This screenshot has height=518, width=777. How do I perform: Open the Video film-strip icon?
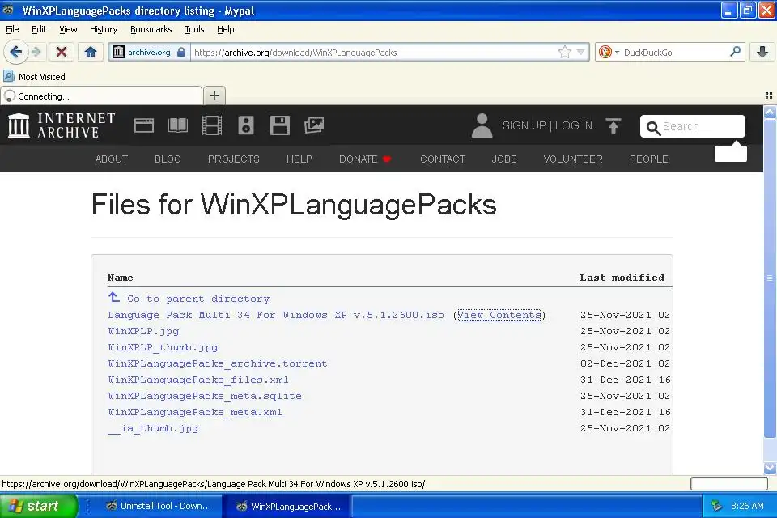212,125
